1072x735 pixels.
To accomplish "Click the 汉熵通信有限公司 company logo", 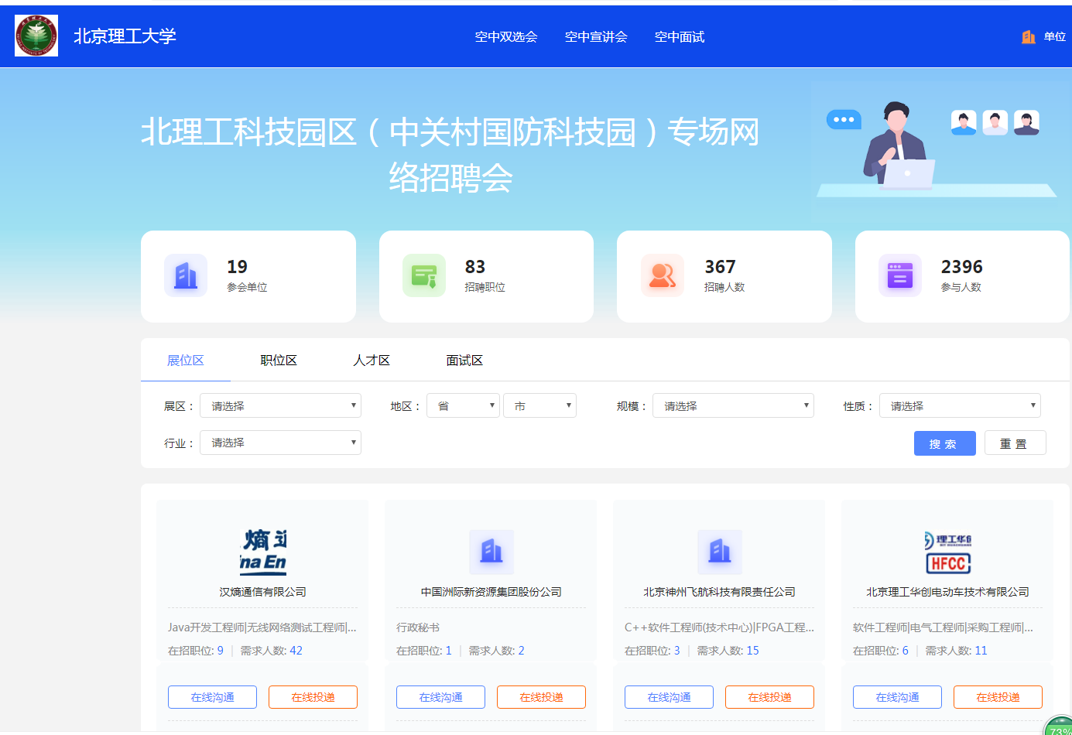I will 263,551.
